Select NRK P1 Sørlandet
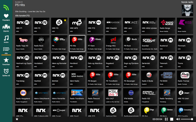The height and width of the screenshot is (122, 196). [149, 61]
